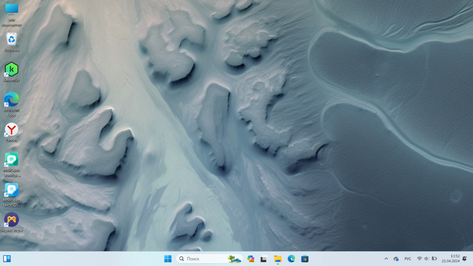Select the Kaspersky desktop shortcut

(x=12, y=70)
